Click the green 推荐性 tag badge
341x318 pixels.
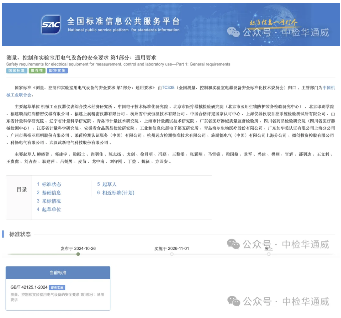(37, 70)
